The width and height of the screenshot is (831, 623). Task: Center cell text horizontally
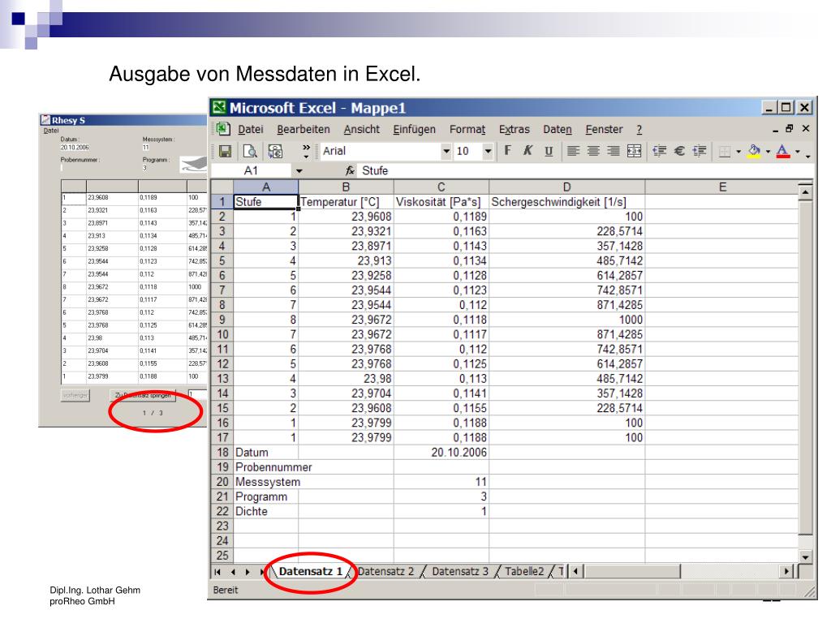click(593, 151)
